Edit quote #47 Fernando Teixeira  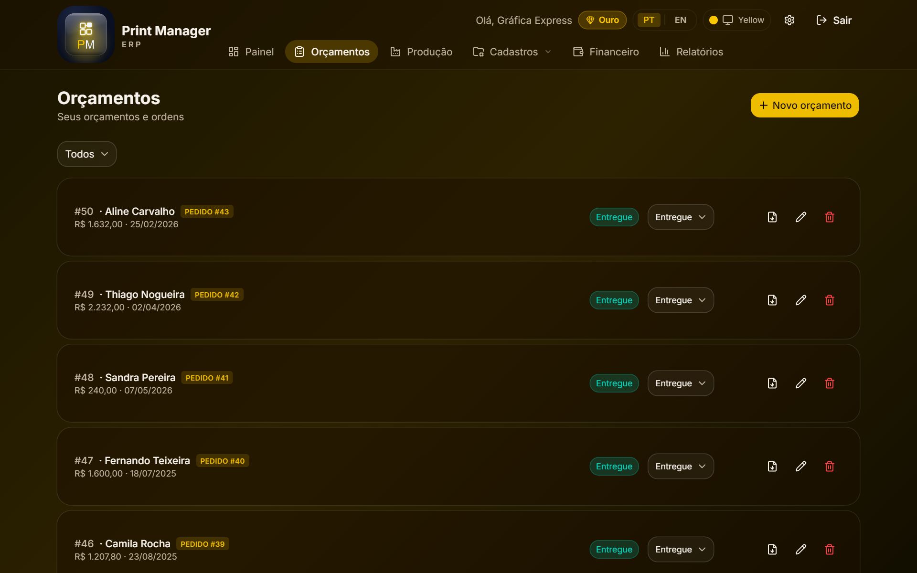(801, 467)
